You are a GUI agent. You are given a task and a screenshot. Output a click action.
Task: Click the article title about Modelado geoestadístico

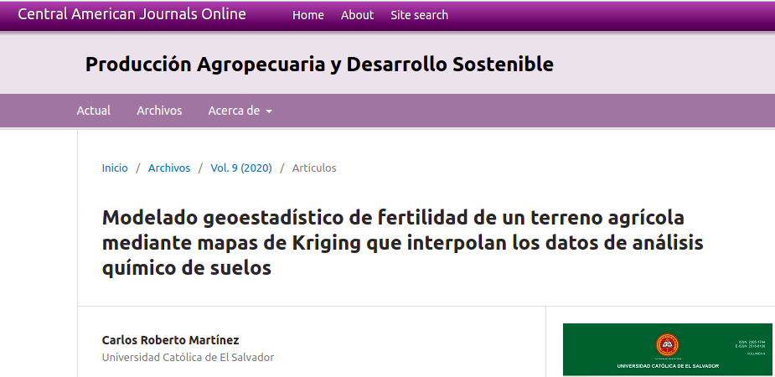402,243
